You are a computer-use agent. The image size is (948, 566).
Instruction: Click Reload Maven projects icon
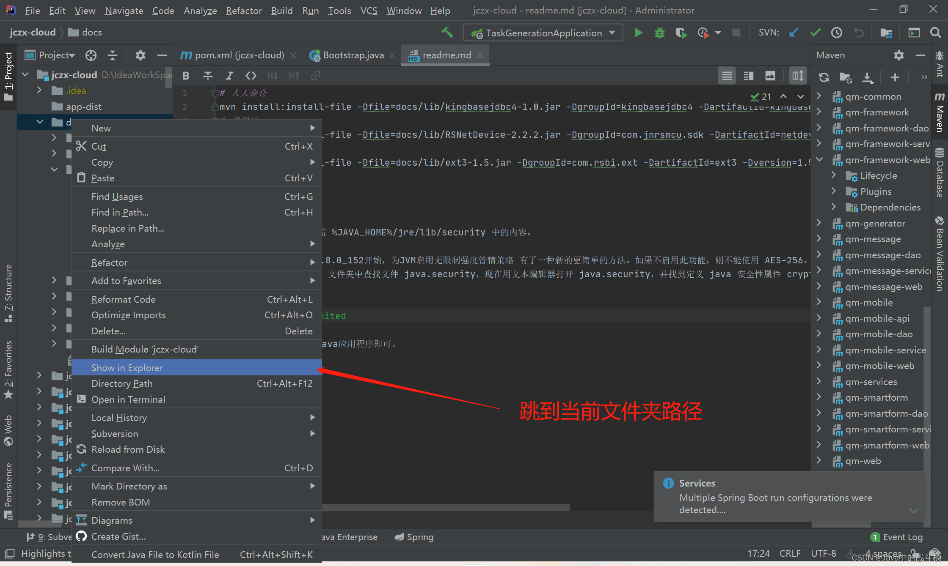click(824, 77)
